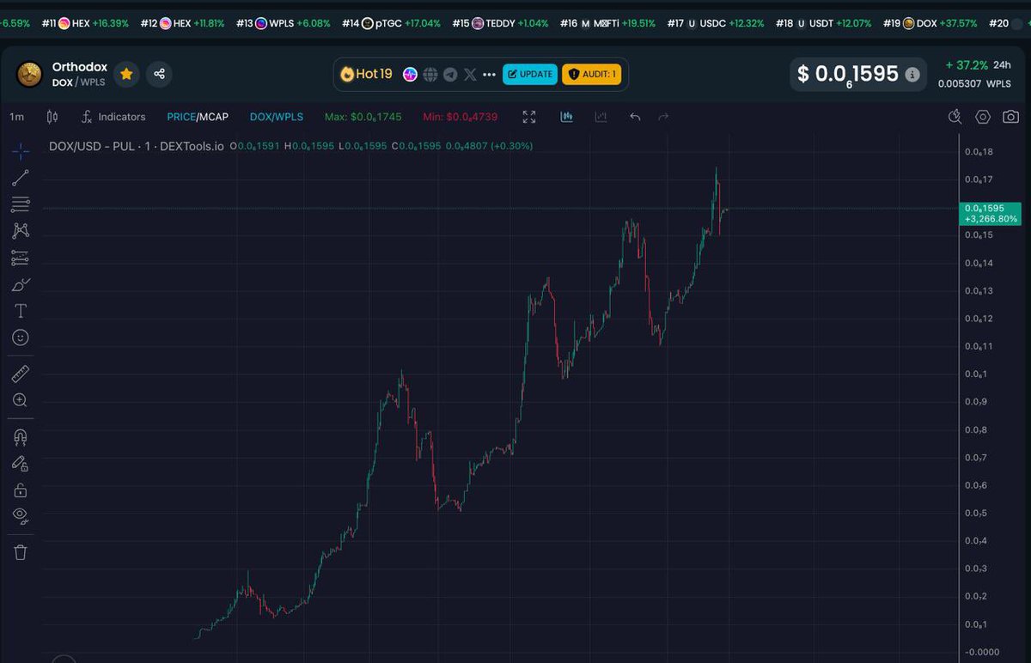
Task: Click the UPDATE button
Action: pos(530,74)
